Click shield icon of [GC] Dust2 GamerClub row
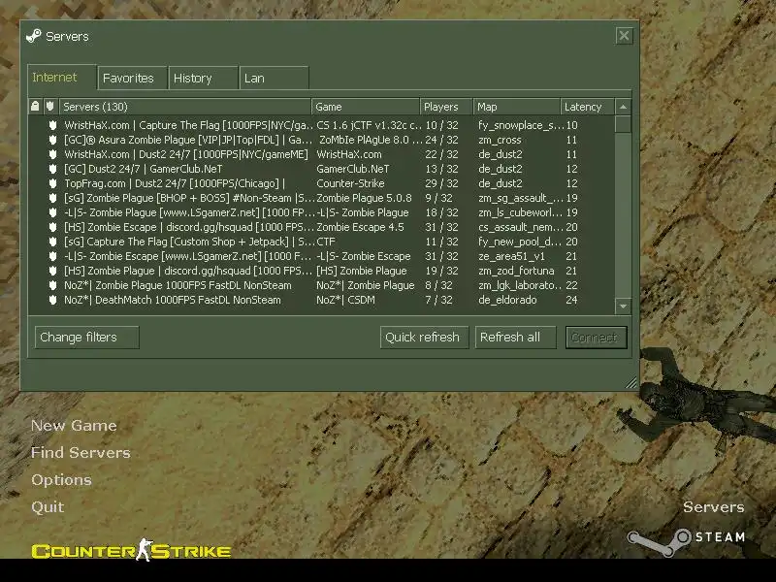The width and height of the screenshot is (776, 582). pyautogui.click(x=52, y=169)
